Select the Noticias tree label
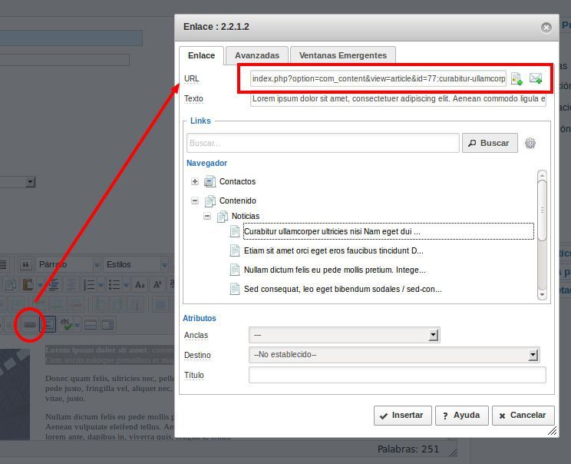 click(x=246, y=216)
